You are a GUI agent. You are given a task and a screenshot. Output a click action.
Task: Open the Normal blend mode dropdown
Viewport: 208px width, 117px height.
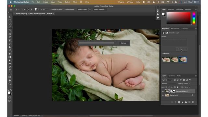pos(170,84)
